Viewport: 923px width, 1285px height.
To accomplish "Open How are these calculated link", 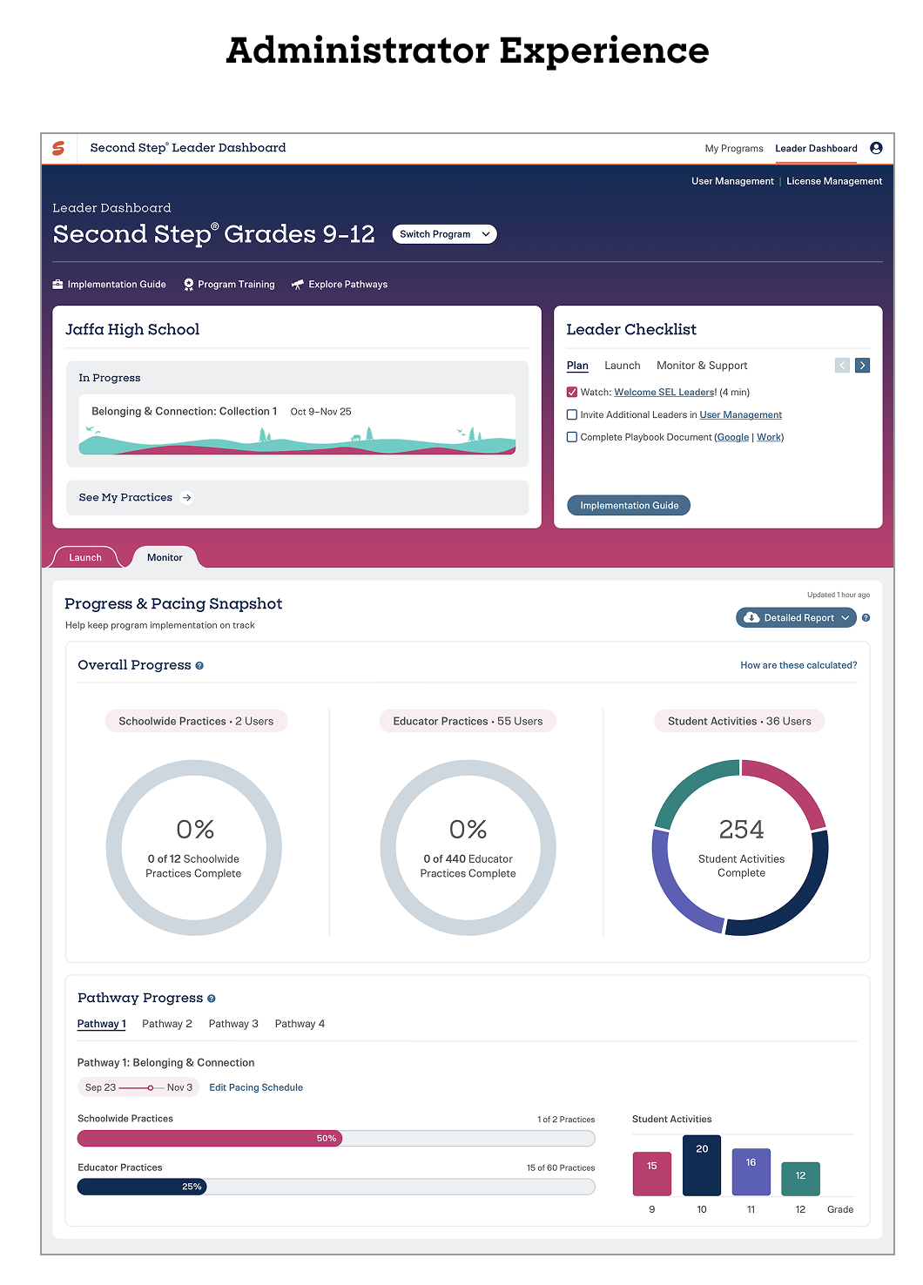I will [798, 665].
